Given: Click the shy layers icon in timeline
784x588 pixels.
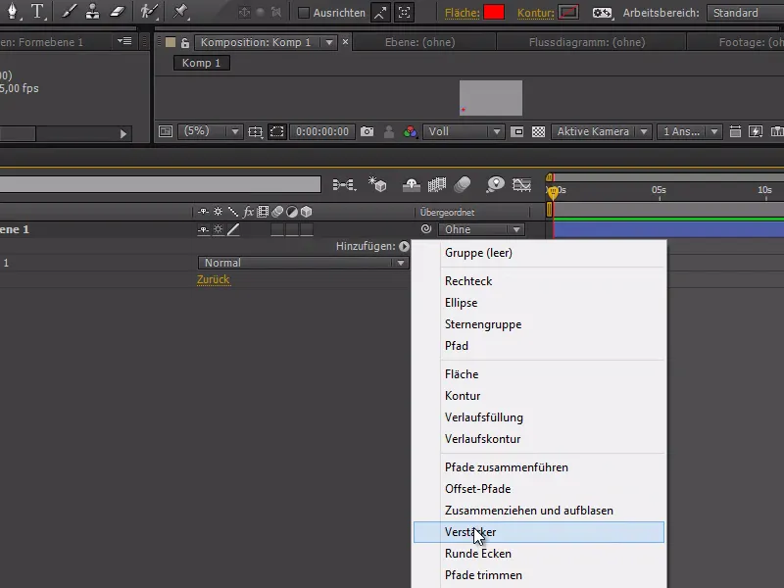Looking at the screenshot, I should [x=411, y=185].
